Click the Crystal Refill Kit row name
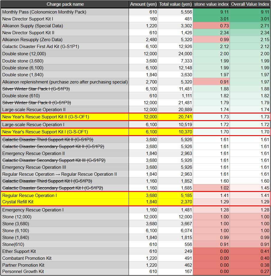The image size is (271, 276). coord(65,202)
